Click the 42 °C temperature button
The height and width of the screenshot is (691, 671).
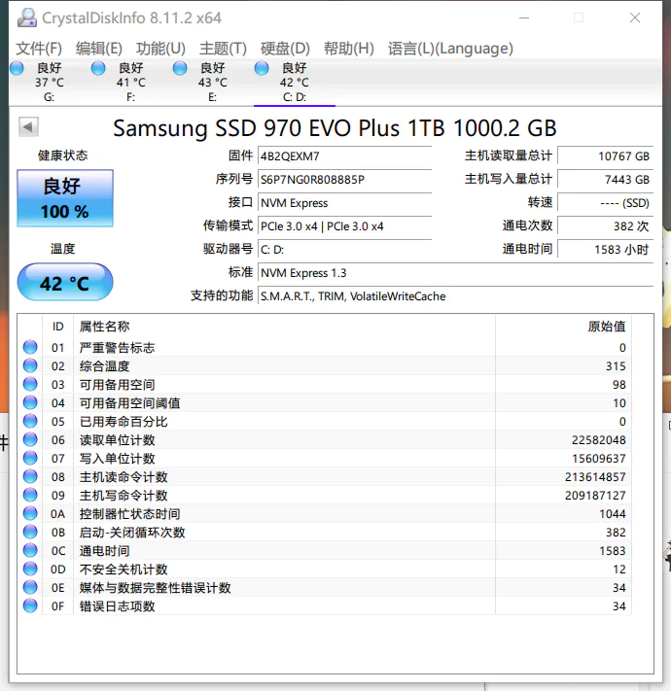pos(65,282)
